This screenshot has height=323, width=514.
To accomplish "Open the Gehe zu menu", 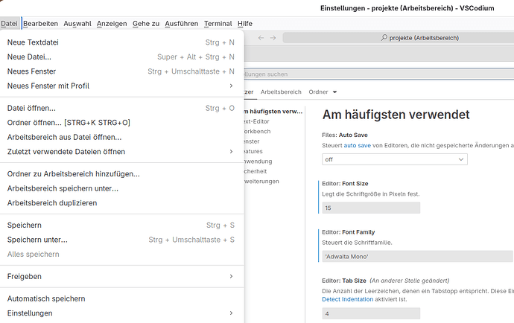I will click(x=146, y=24).
